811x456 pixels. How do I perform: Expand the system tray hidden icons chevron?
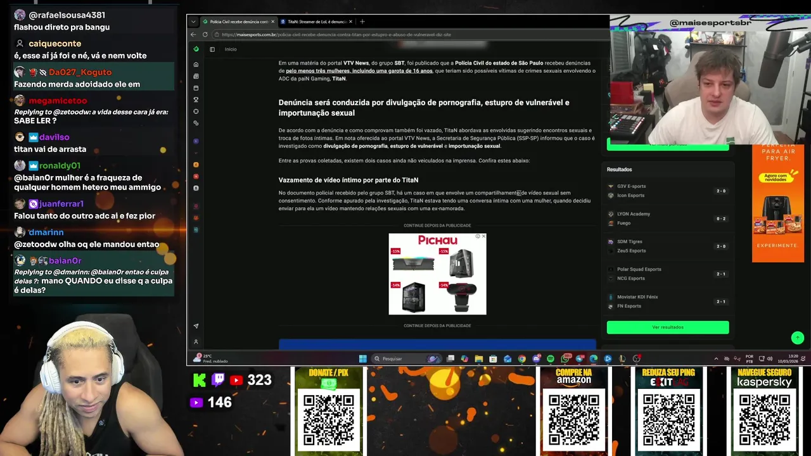click(x=717, y=358)
